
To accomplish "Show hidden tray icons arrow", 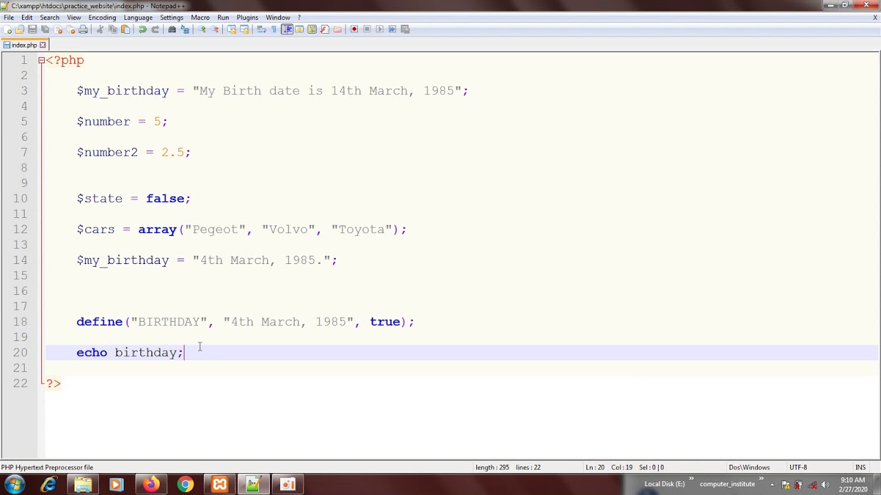I will (772, 485).
